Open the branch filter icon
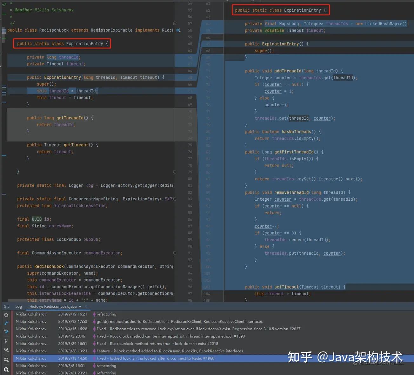This screenshot has width=414, height=375. (x=6, y=341)
